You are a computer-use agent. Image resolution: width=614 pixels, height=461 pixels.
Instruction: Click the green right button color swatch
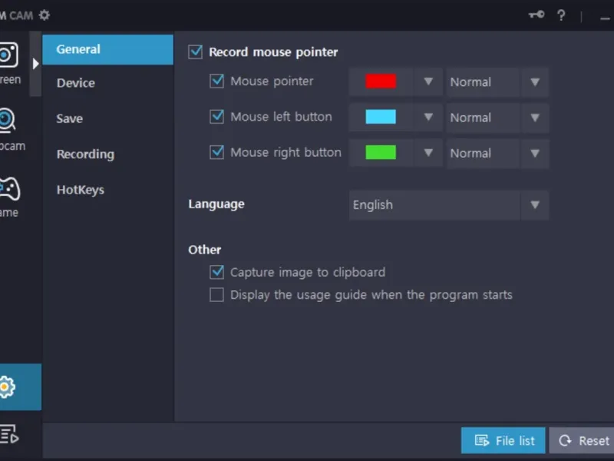(381, 152)
